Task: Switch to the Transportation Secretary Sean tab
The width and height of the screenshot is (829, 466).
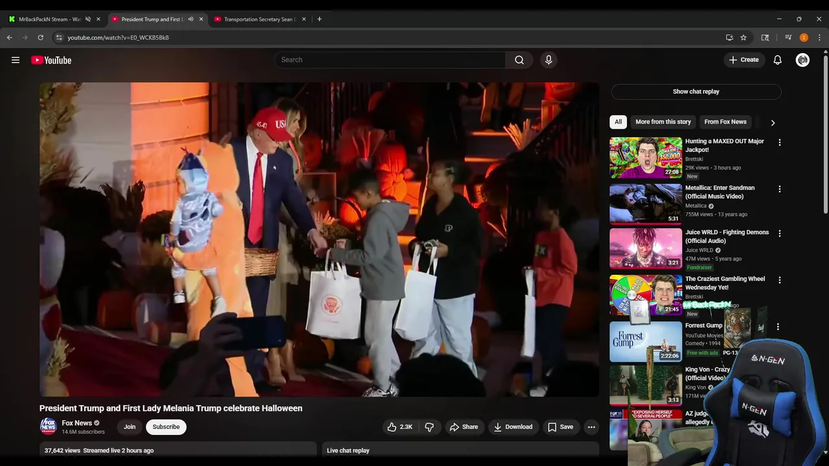Action: click(259, 19)
